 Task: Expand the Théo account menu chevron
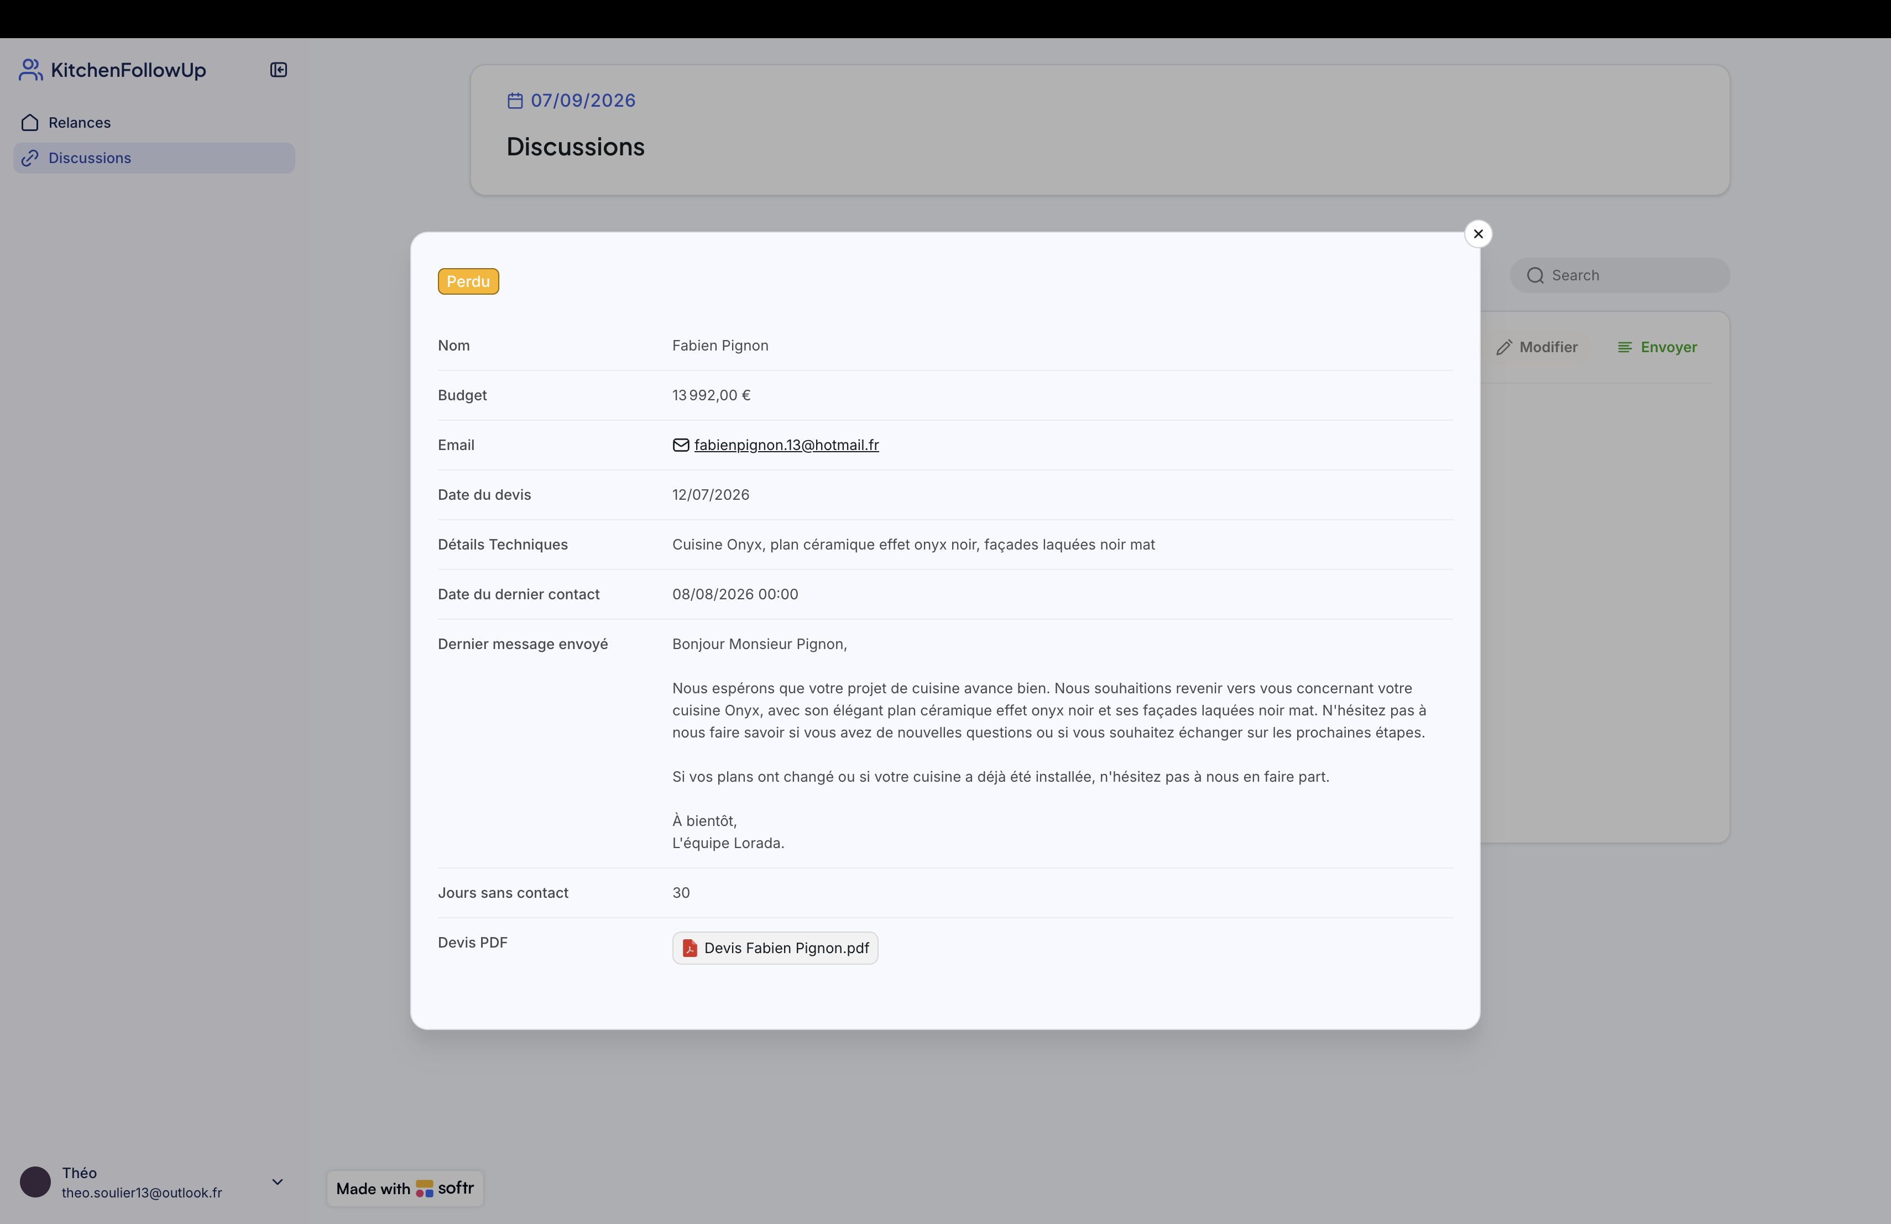click(x=278, y=1181)
